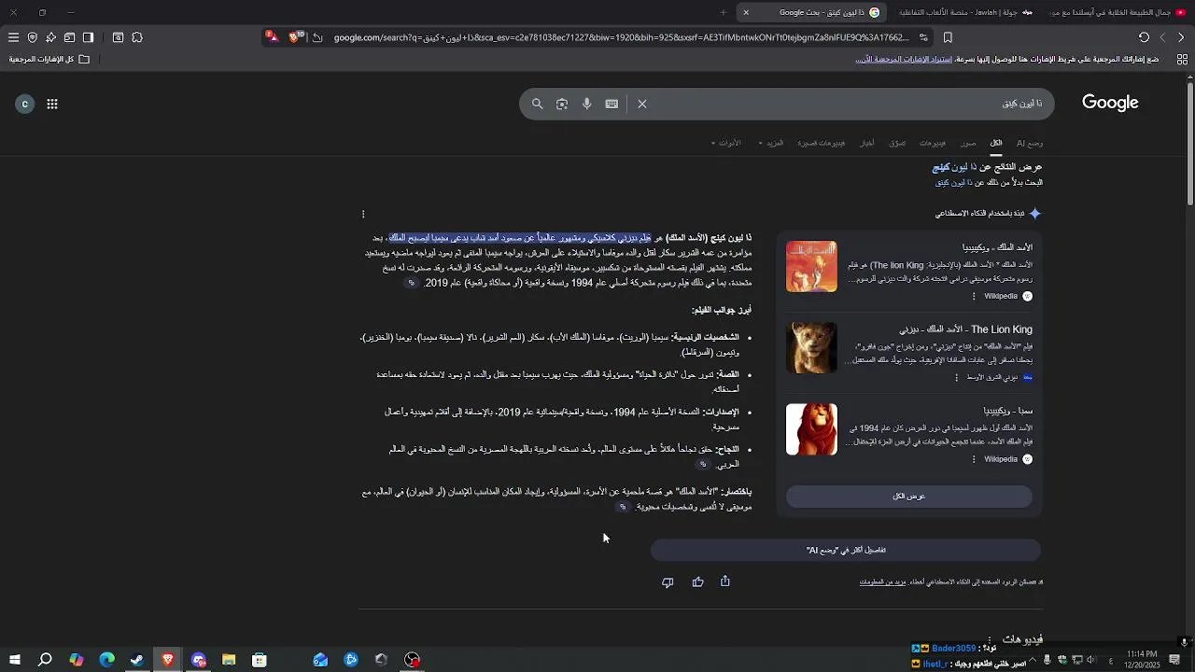Open Google Lens image search icon

tap(562, 104)
